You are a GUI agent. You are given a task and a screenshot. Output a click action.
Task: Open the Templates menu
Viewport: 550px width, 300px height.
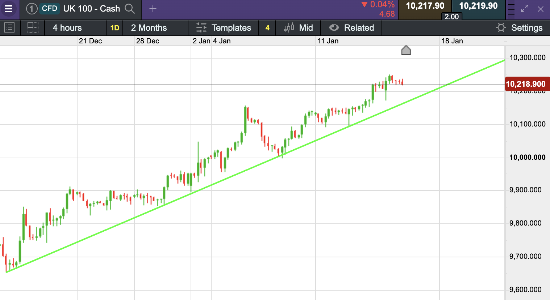pyautogui.click(x=224, y=28)
